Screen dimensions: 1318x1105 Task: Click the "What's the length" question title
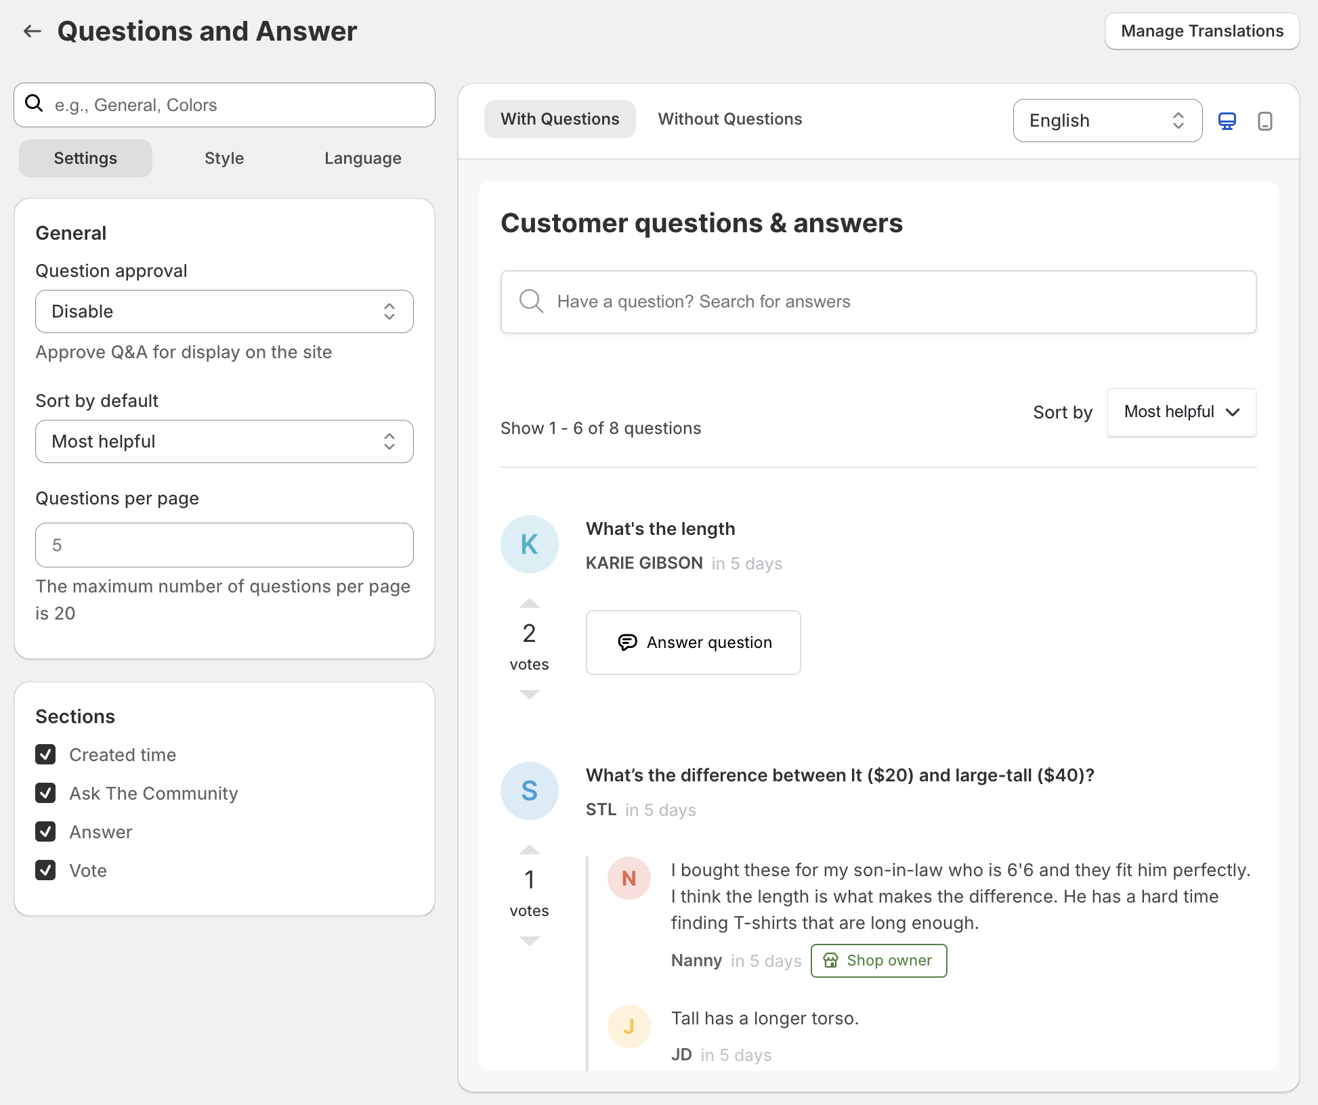660,529
